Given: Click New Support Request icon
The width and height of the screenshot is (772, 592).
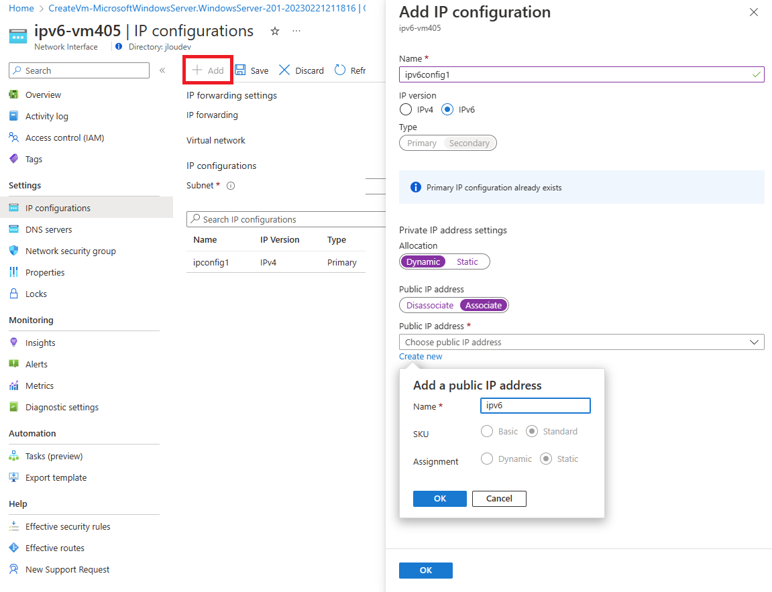Looking at the screenshot, I should [x=14, y=569].
